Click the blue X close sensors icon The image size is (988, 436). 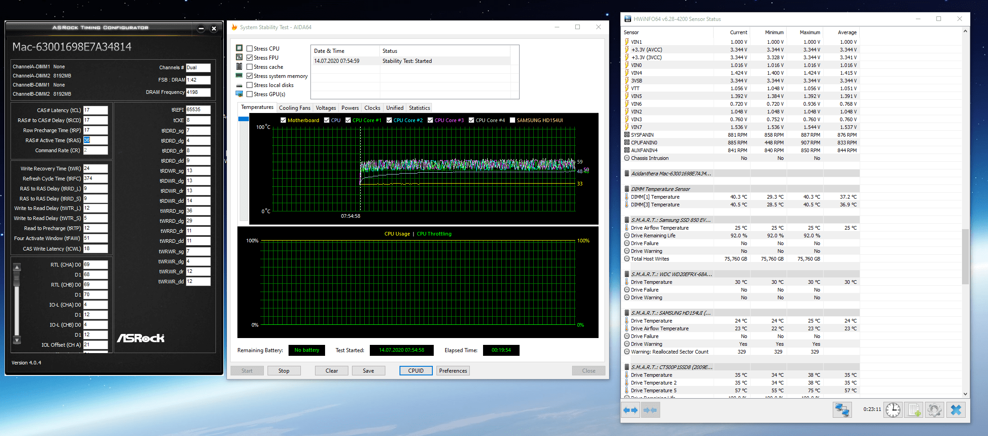point(956,410)
